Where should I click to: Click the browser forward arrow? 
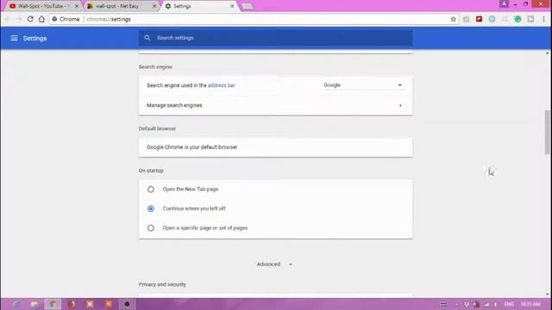click(19, 19)
